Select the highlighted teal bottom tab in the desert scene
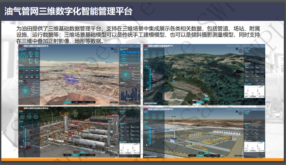Screen dimensions: 286x165 point(67,102)
